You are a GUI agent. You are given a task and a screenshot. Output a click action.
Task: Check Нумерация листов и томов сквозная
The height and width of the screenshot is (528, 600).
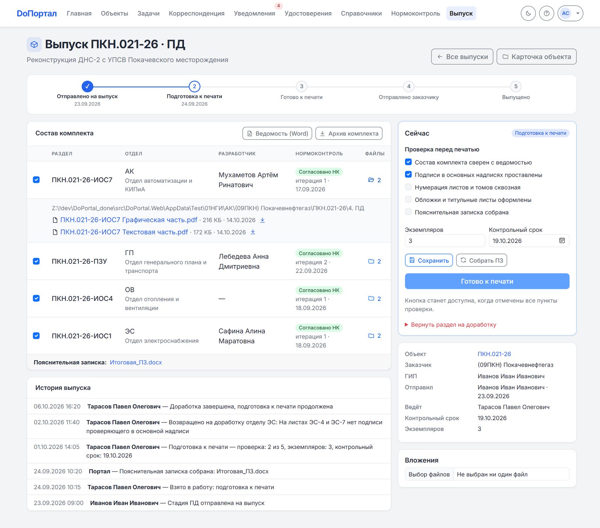click(408, 187)
